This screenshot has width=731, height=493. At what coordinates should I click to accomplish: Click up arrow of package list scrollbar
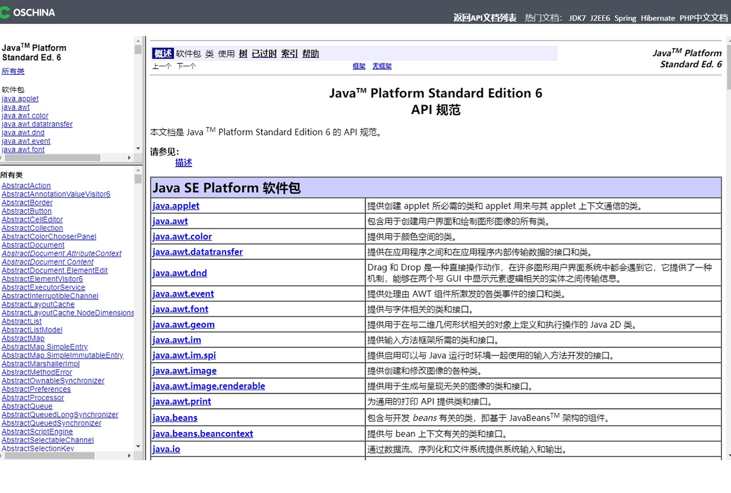138,40
